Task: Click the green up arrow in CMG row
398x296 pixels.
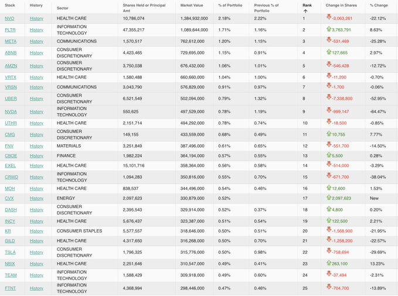Action: coord(329,134)
